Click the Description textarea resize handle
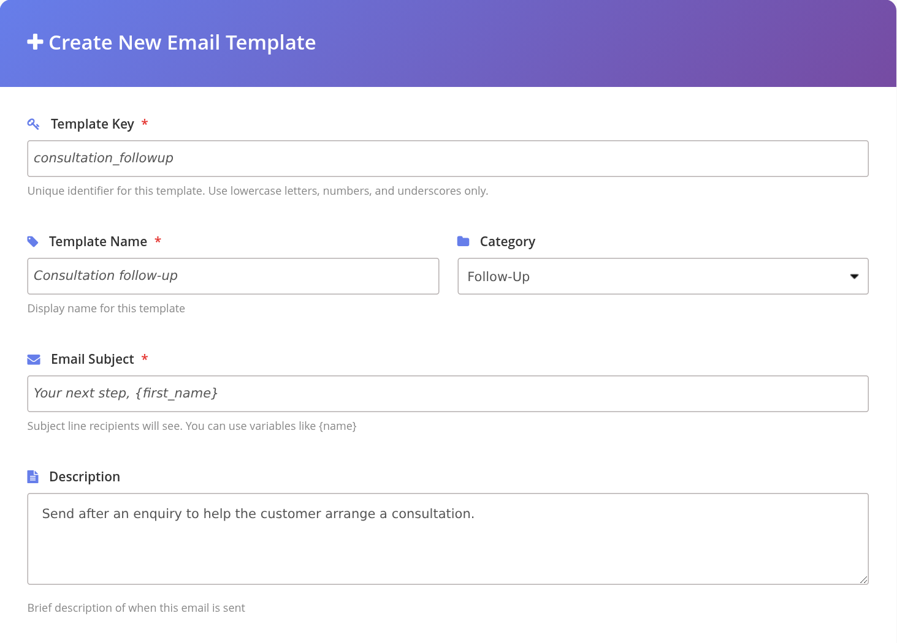Screen dimensions: 897x643 click(x=863, y=579)
